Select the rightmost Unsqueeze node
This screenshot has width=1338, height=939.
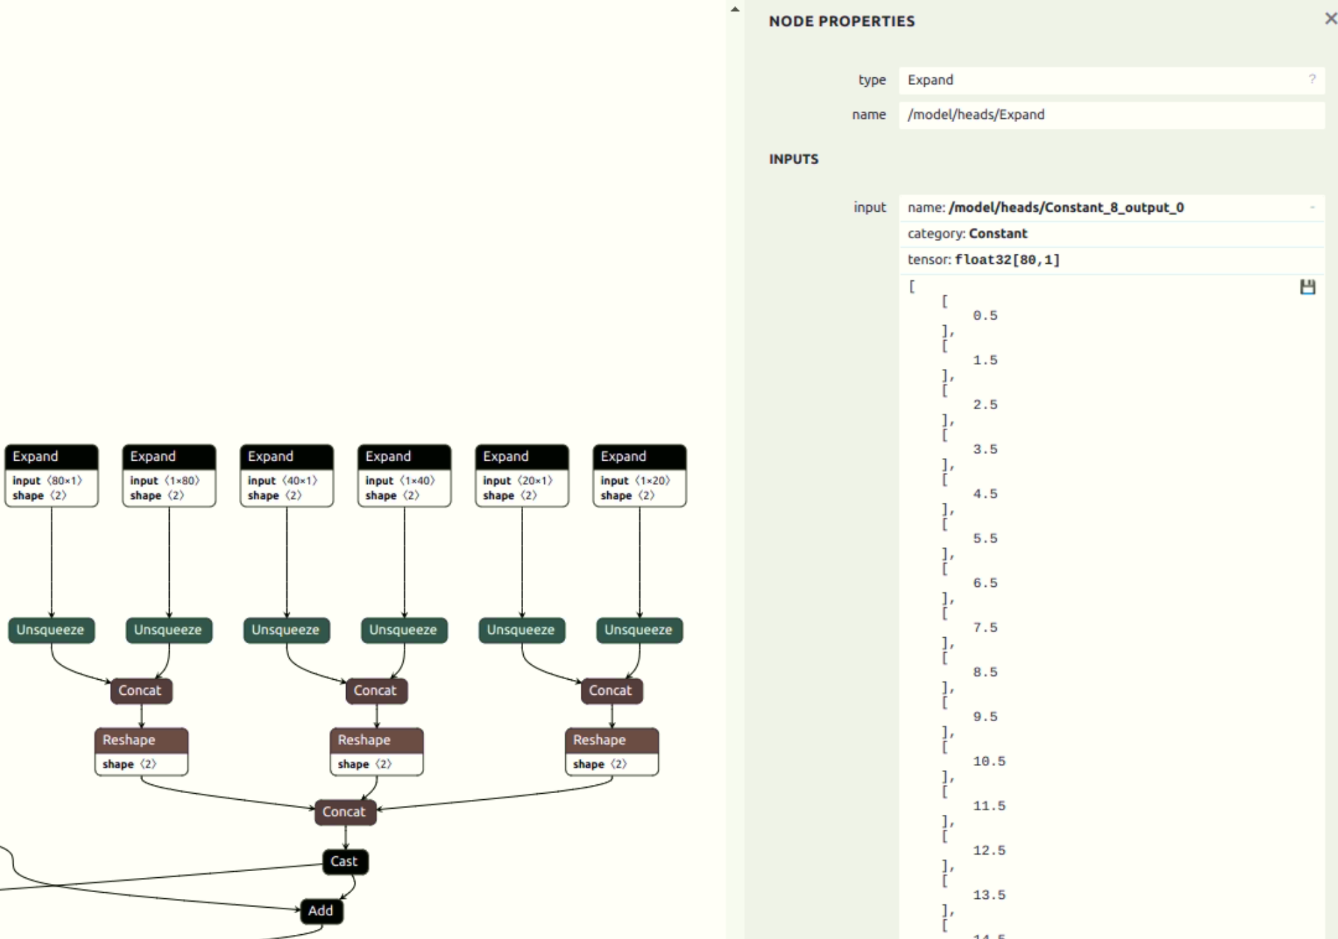click(x=638, y=630)
